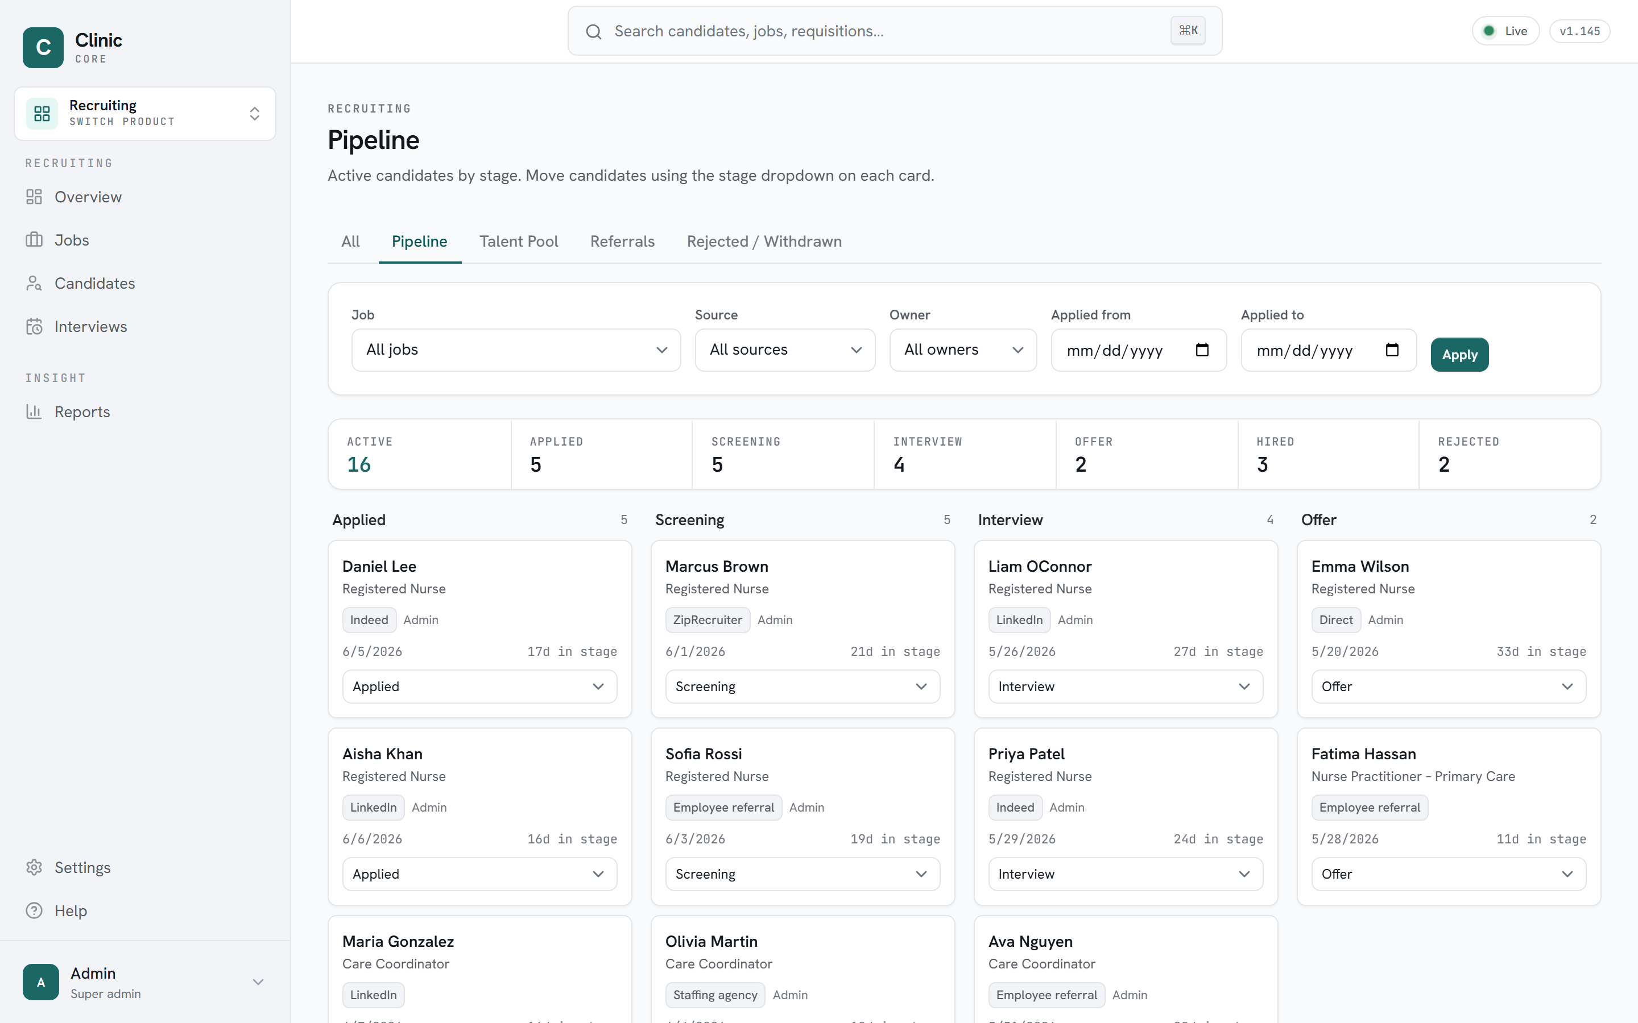This screenshot has height=1023, width=1638.
Task: Open Aisha Khan's stage dropdown
Action: [479, 874]
